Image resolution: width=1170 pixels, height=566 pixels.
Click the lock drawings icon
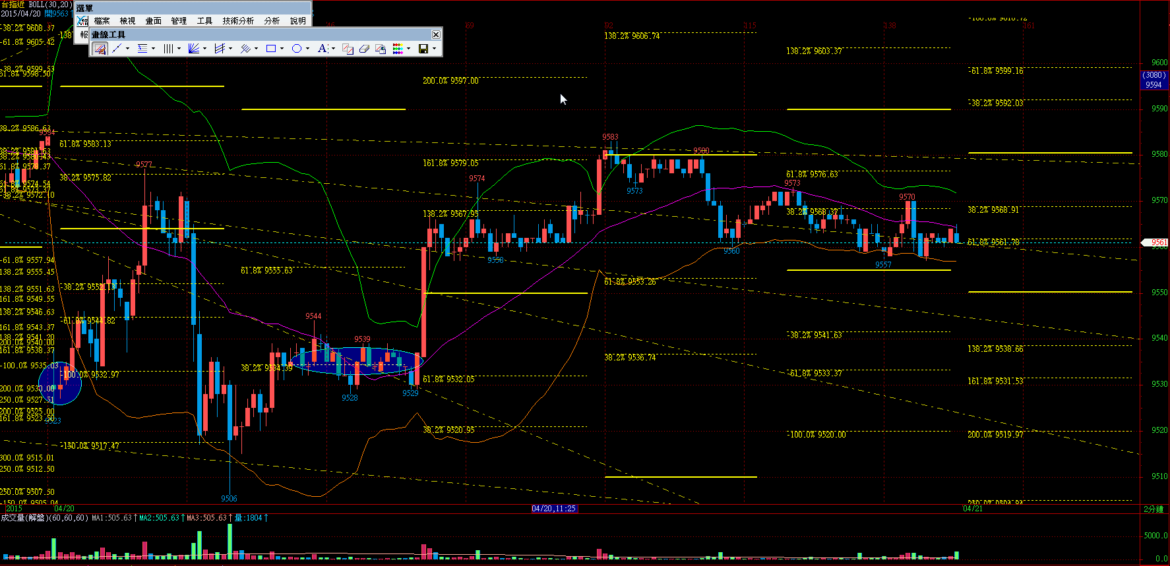[381, 48]
